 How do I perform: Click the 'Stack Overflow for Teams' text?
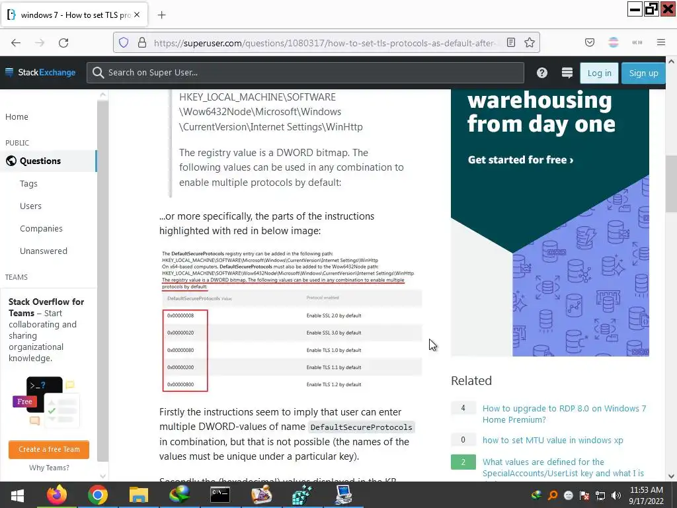point(46,308)
